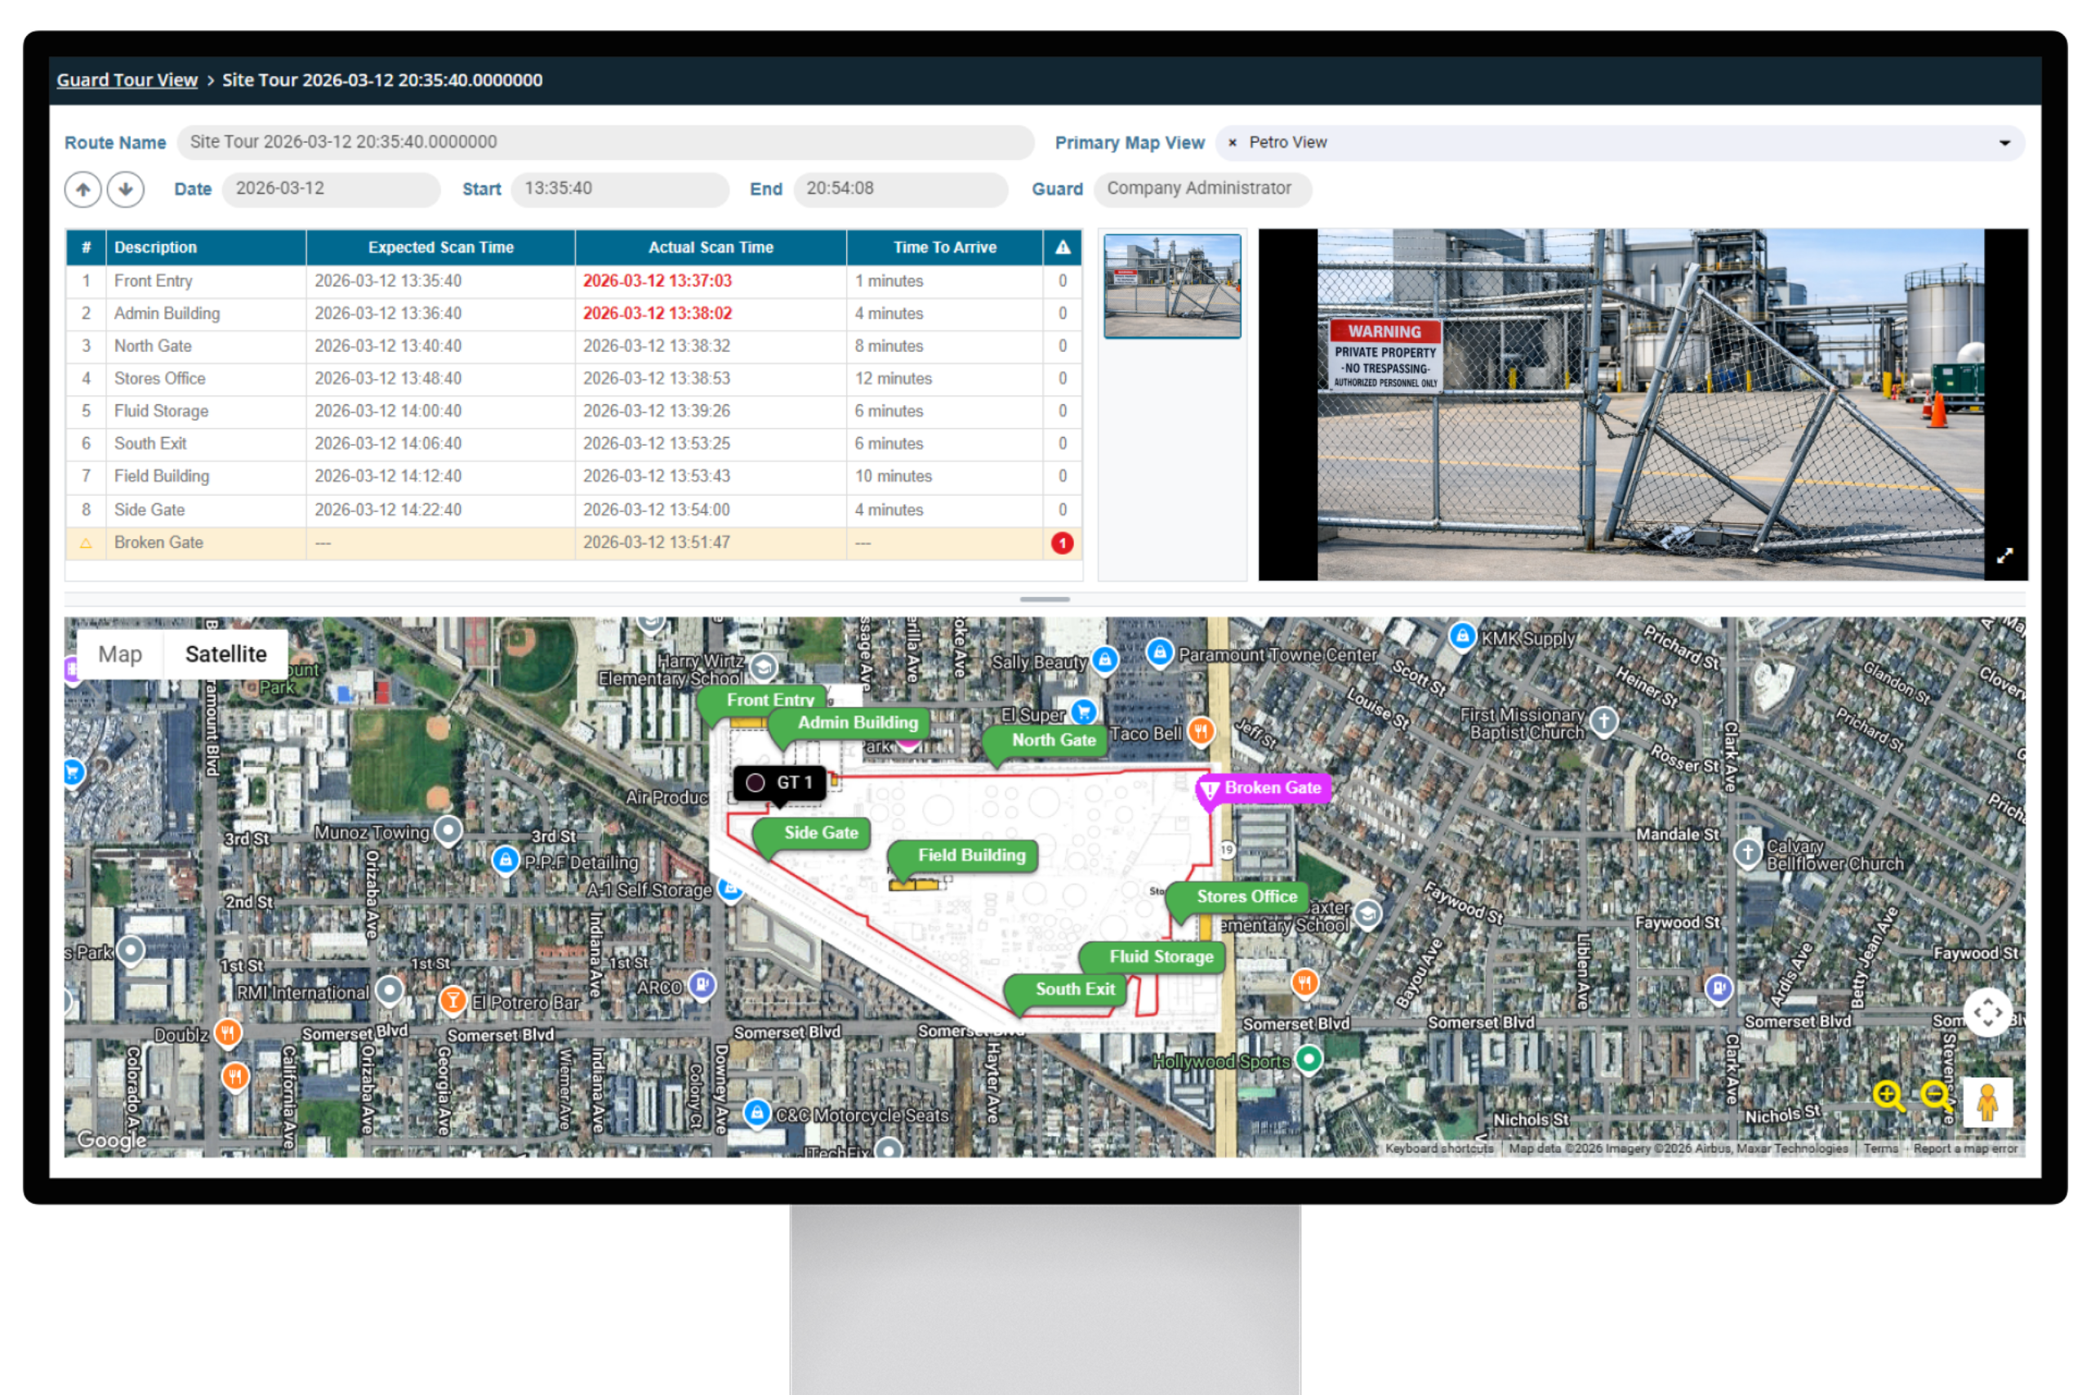Remove Petro View selection with x
This screenshot has height=1395, width=2091.
point(1232,143)
